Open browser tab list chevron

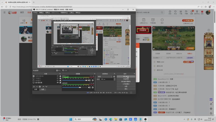click(x=2, y=2)
